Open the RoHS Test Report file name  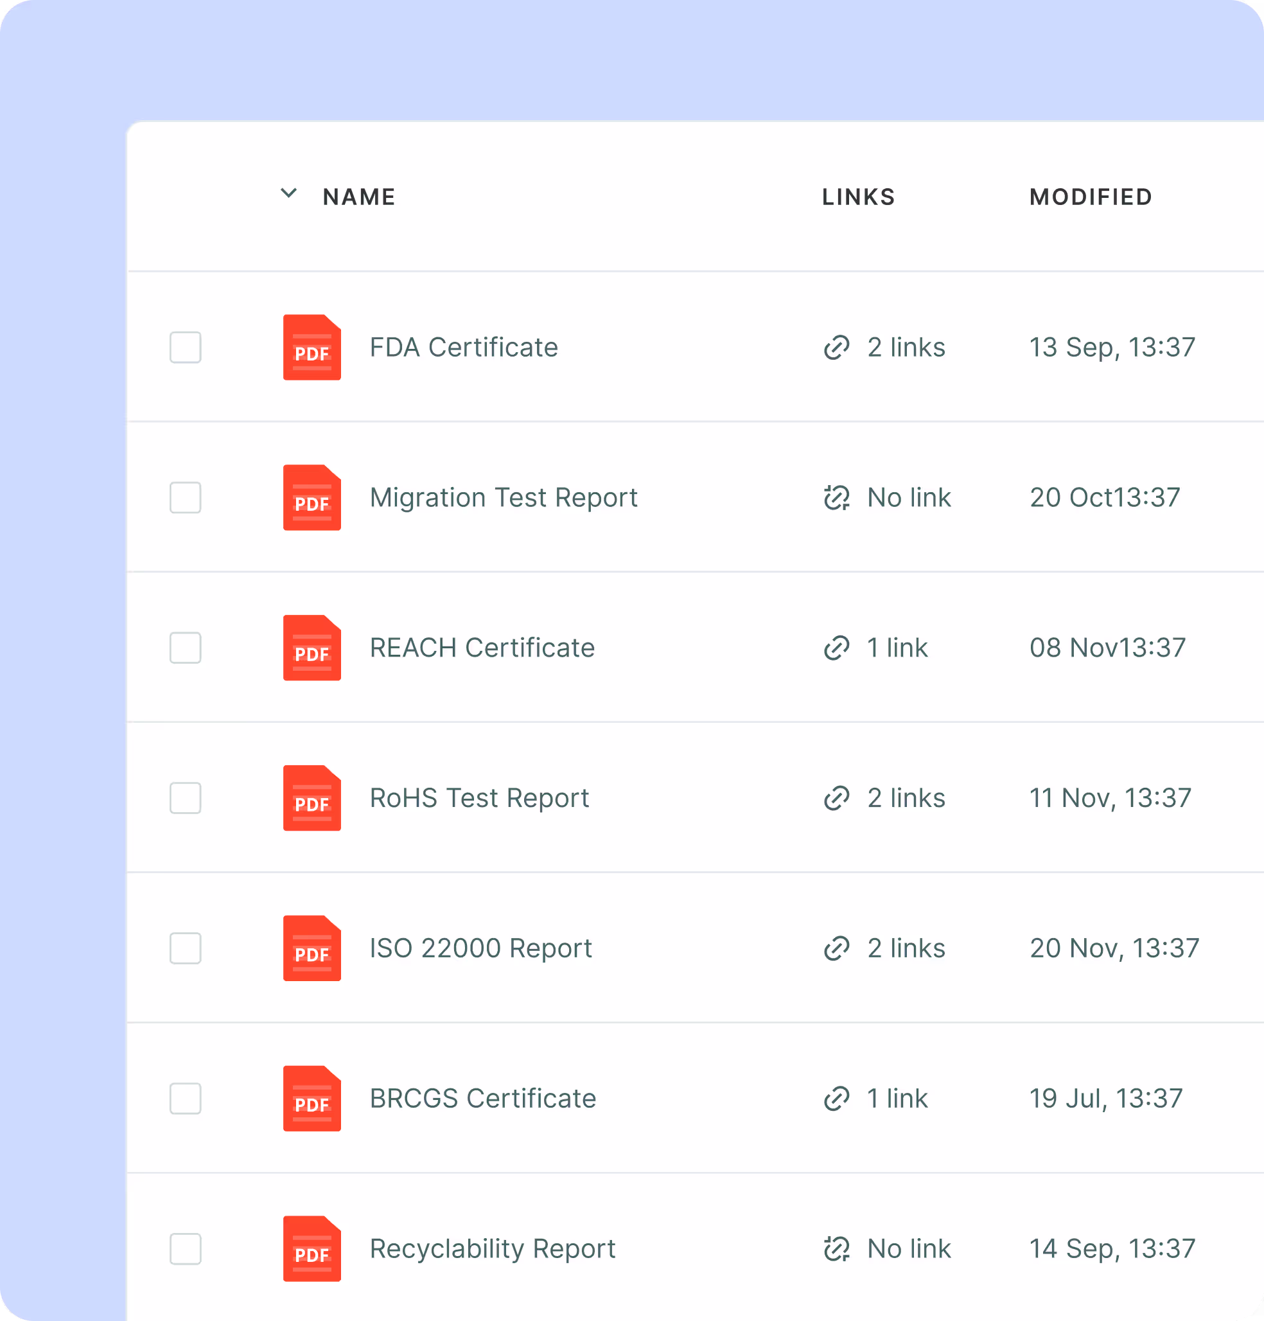coord(479,798)
